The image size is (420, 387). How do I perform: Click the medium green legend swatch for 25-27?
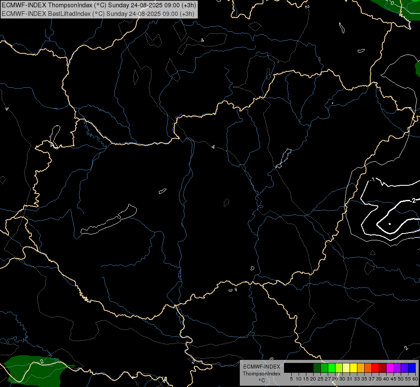[x=324, y=368]
